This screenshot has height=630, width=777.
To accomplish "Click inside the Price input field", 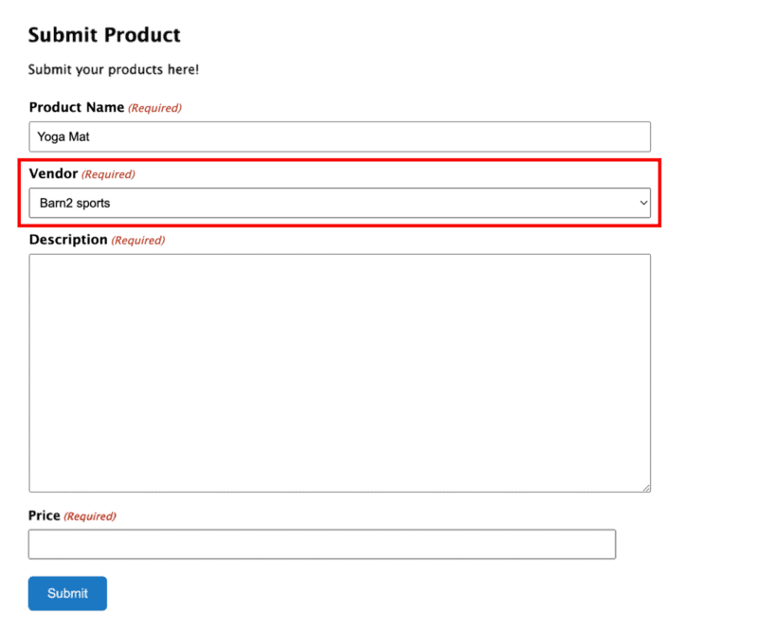I will pos(322,544).
